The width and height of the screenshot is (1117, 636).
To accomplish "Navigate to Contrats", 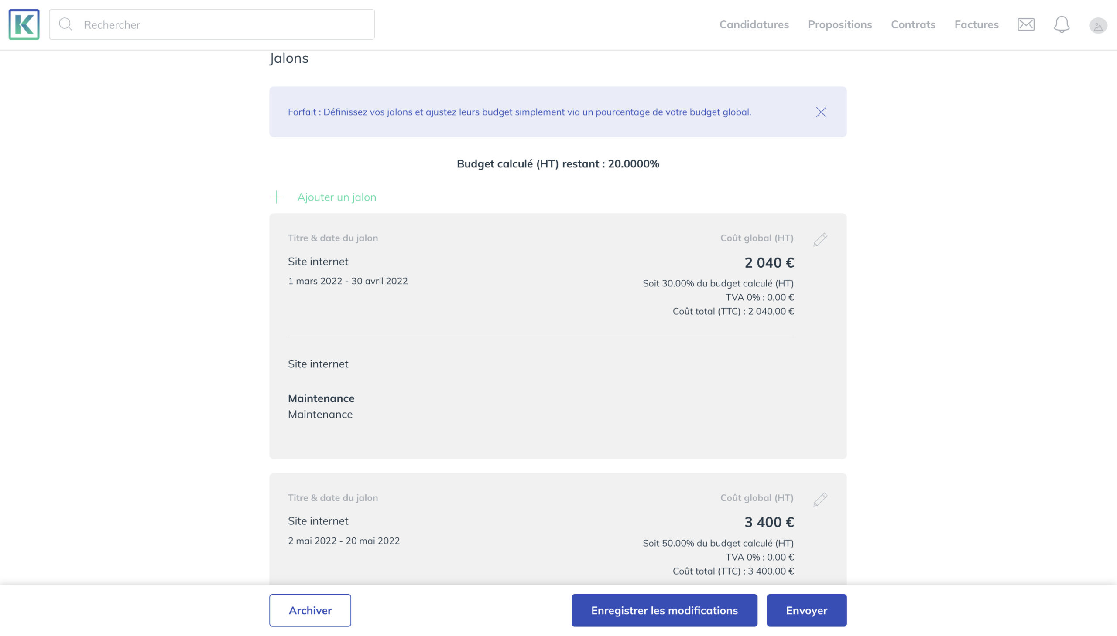I will coord(913,24).
